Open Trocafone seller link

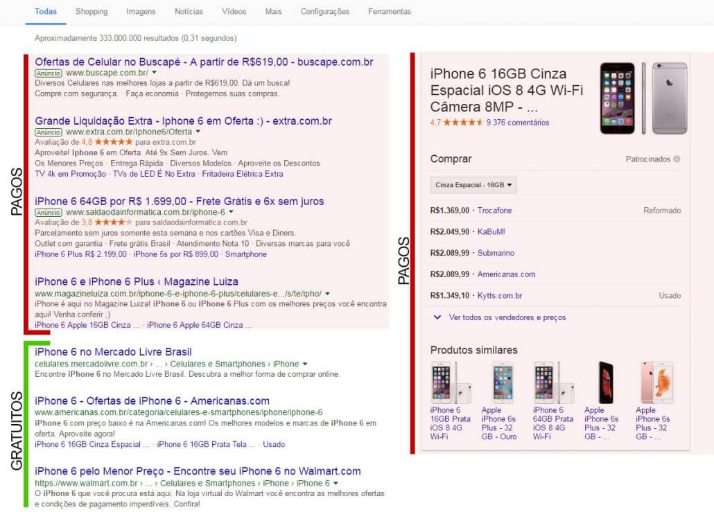point(494,210)
